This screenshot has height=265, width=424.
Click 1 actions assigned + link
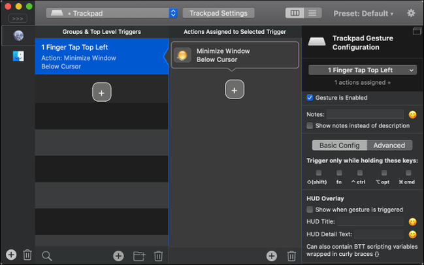(x=363, y=82)
